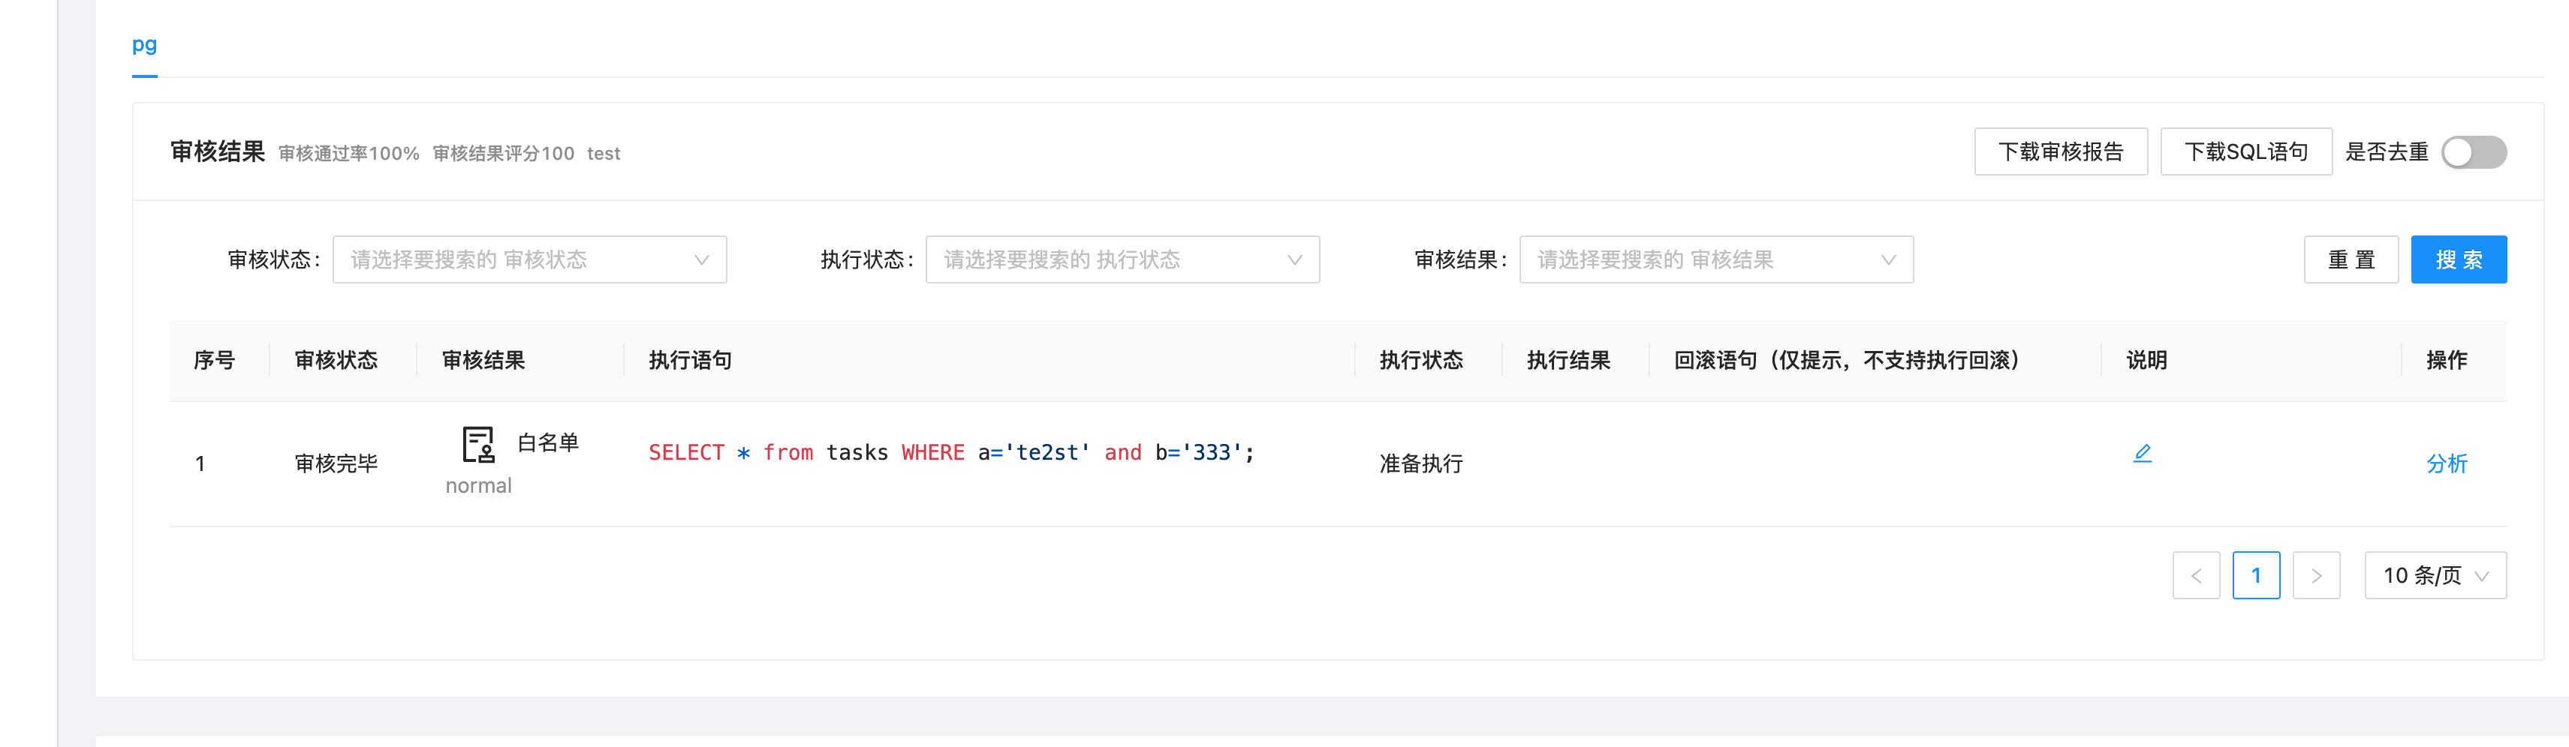Viewport: 2569px width, 747px height.
Task: Click the 下载SQL语句 button
Action: coord(2246,151)
